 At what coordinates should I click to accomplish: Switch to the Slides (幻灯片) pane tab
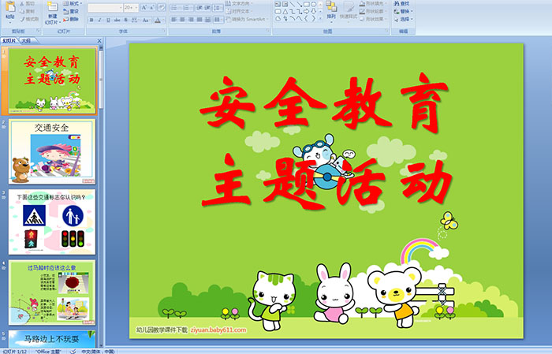coord(9,41)
